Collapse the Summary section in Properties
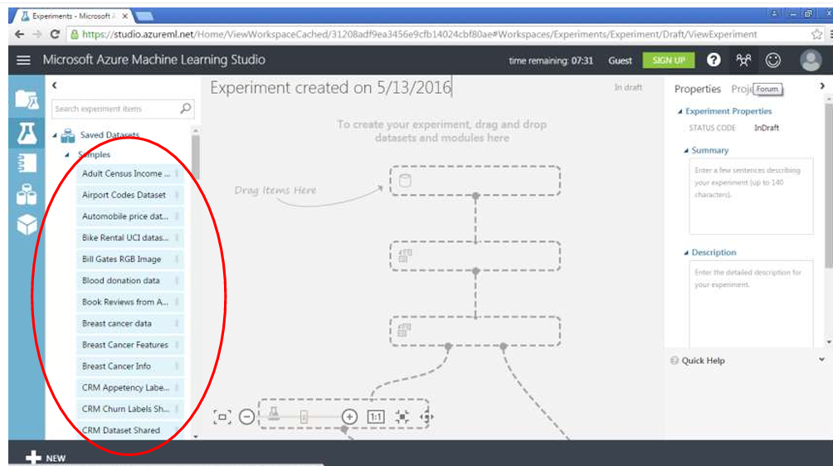Viewport: 833px width, 466px height. click(686, 151)
